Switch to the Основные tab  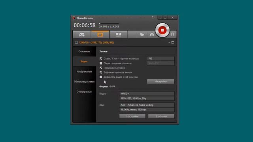click(x=84, y=52)
